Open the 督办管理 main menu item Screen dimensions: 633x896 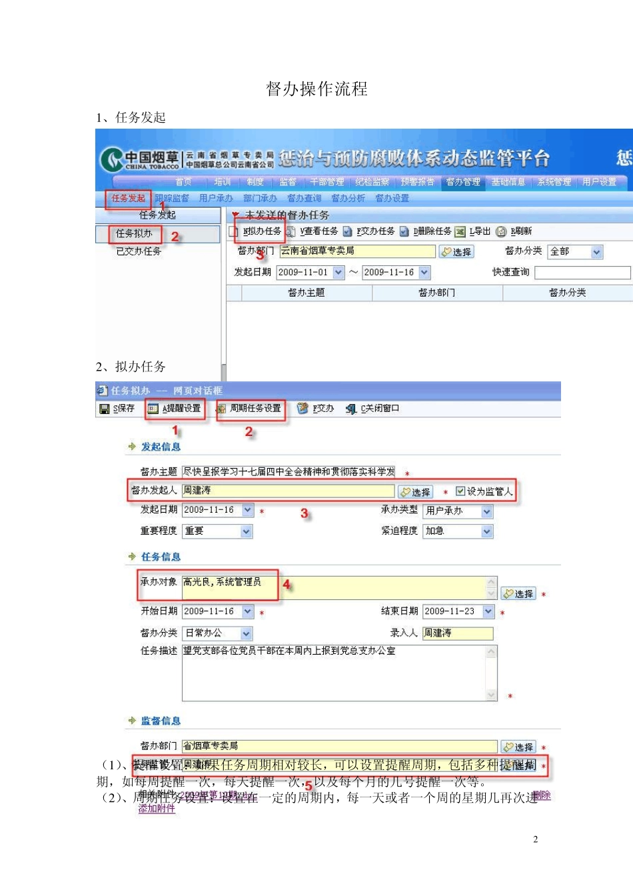[x=463, y=182]
